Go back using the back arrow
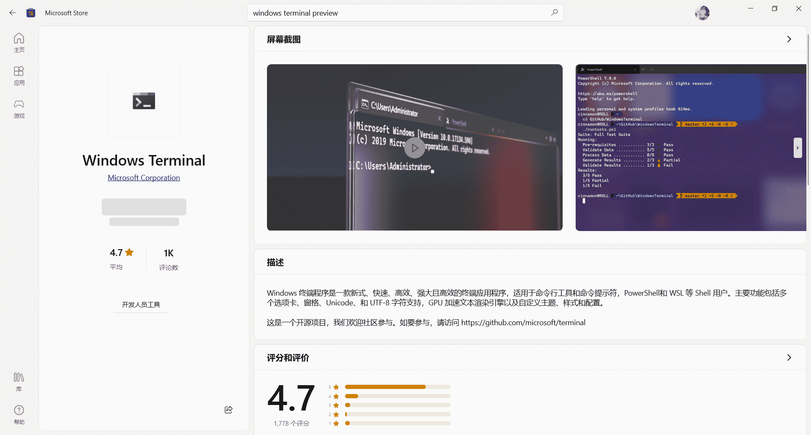 click(13, 13)
